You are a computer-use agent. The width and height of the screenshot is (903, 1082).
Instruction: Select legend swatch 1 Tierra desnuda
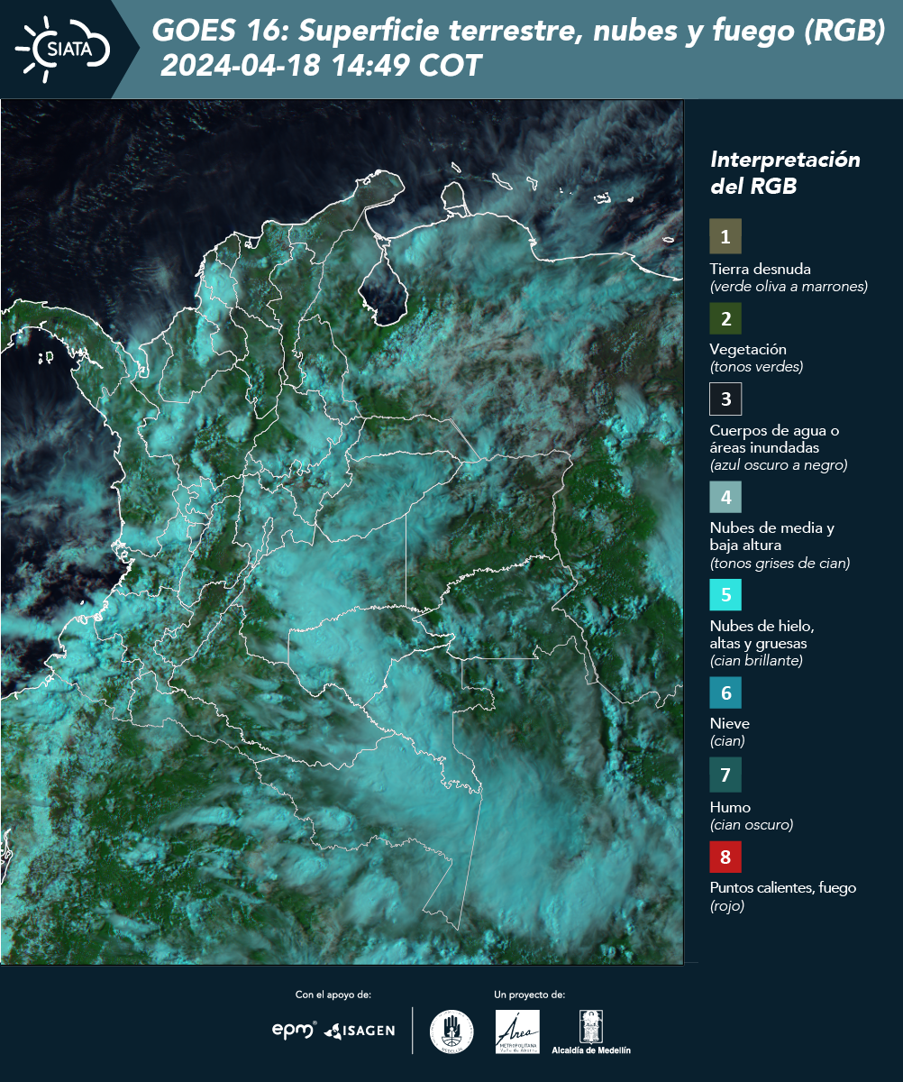[x=725, y=237]
